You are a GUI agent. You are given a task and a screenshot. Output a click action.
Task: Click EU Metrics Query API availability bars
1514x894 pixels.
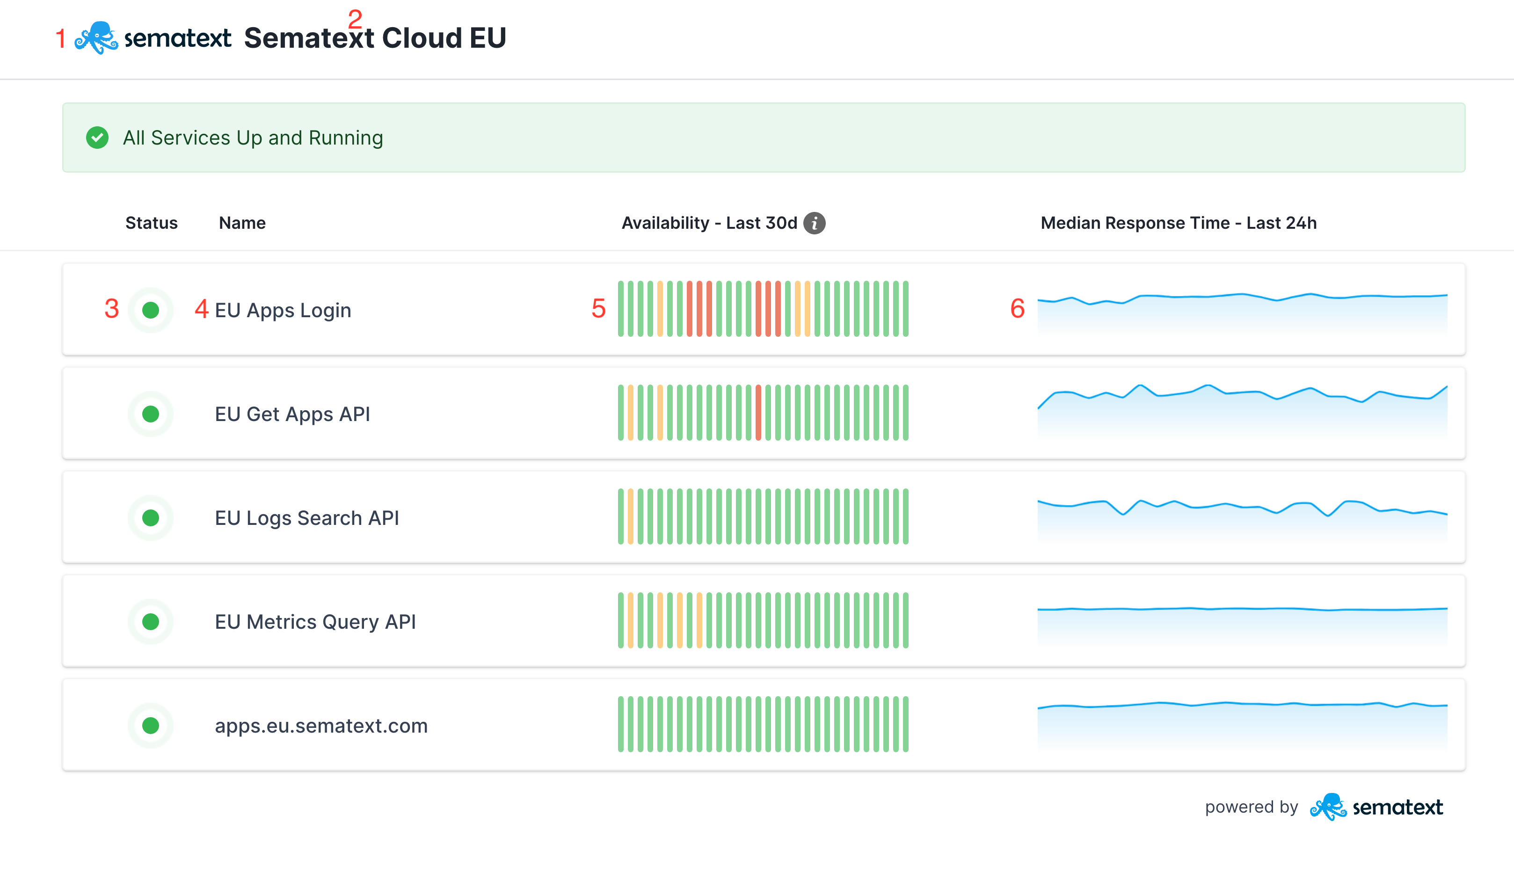764,620
